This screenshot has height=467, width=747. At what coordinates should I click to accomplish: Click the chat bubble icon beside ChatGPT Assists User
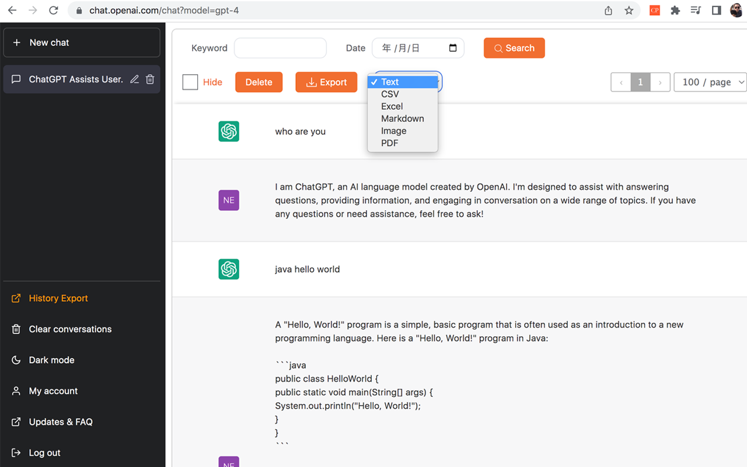(x=16, y=79)
